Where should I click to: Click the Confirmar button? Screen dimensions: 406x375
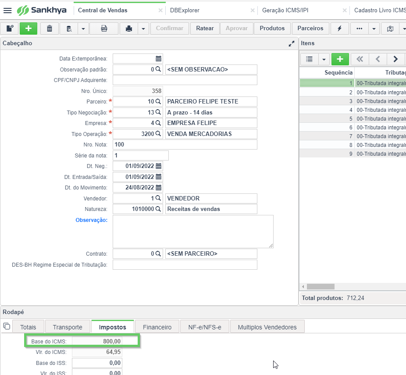169,29
